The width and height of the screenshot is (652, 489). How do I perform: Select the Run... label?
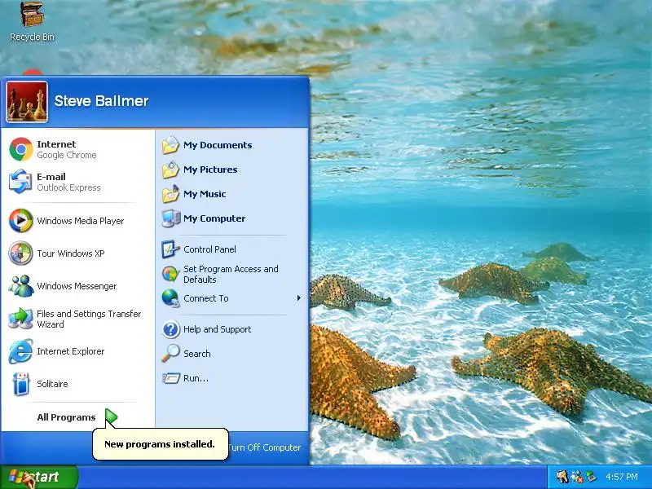click(196, 378)
